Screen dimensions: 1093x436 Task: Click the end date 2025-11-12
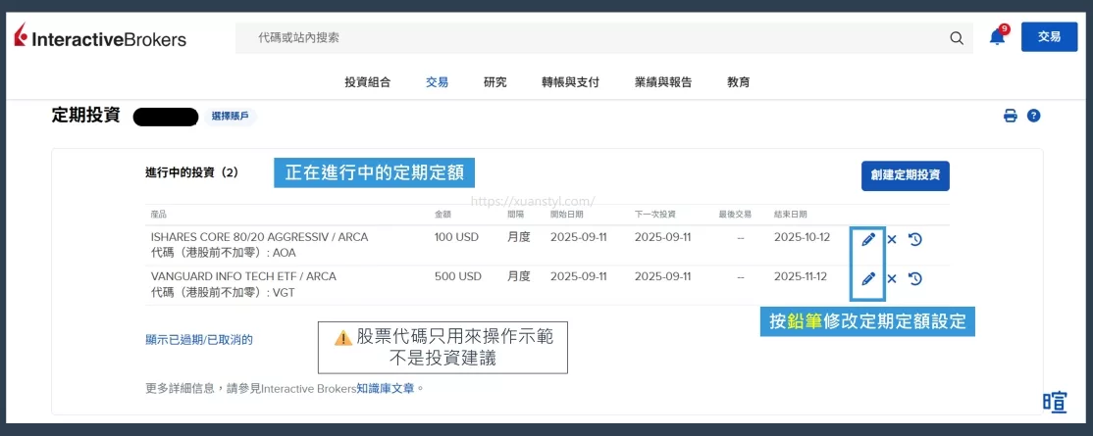801,276
